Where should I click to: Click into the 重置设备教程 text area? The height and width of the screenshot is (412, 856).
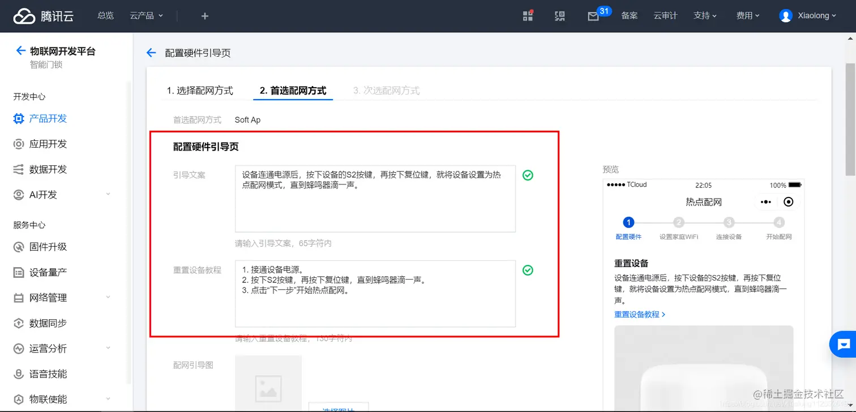(375, 294)
